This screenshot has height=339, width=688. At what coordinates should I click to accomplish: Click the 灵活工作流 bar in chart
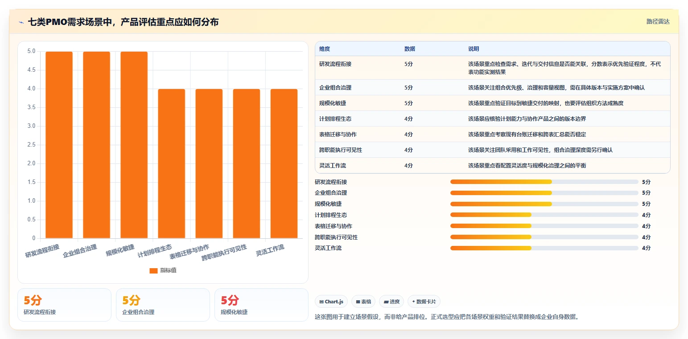tap(284, 163)
